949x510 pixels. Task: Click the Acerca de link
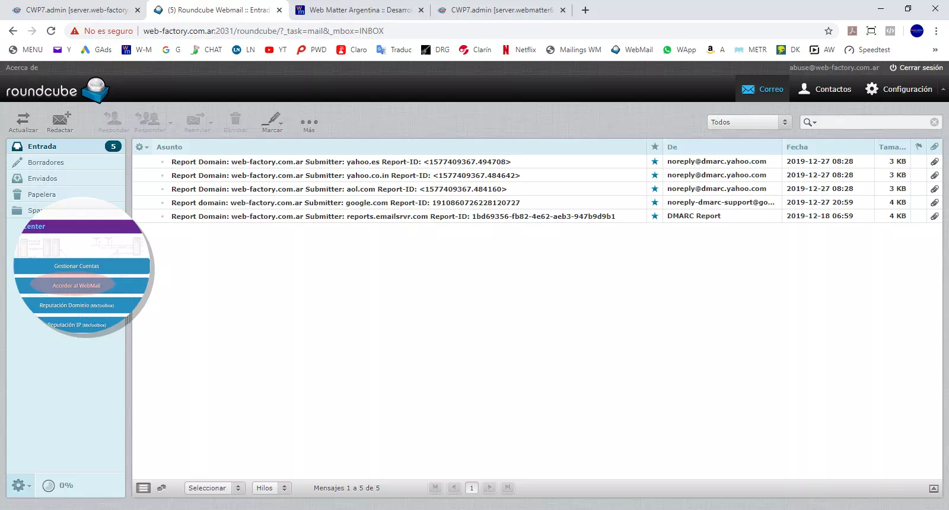point(22,68)
